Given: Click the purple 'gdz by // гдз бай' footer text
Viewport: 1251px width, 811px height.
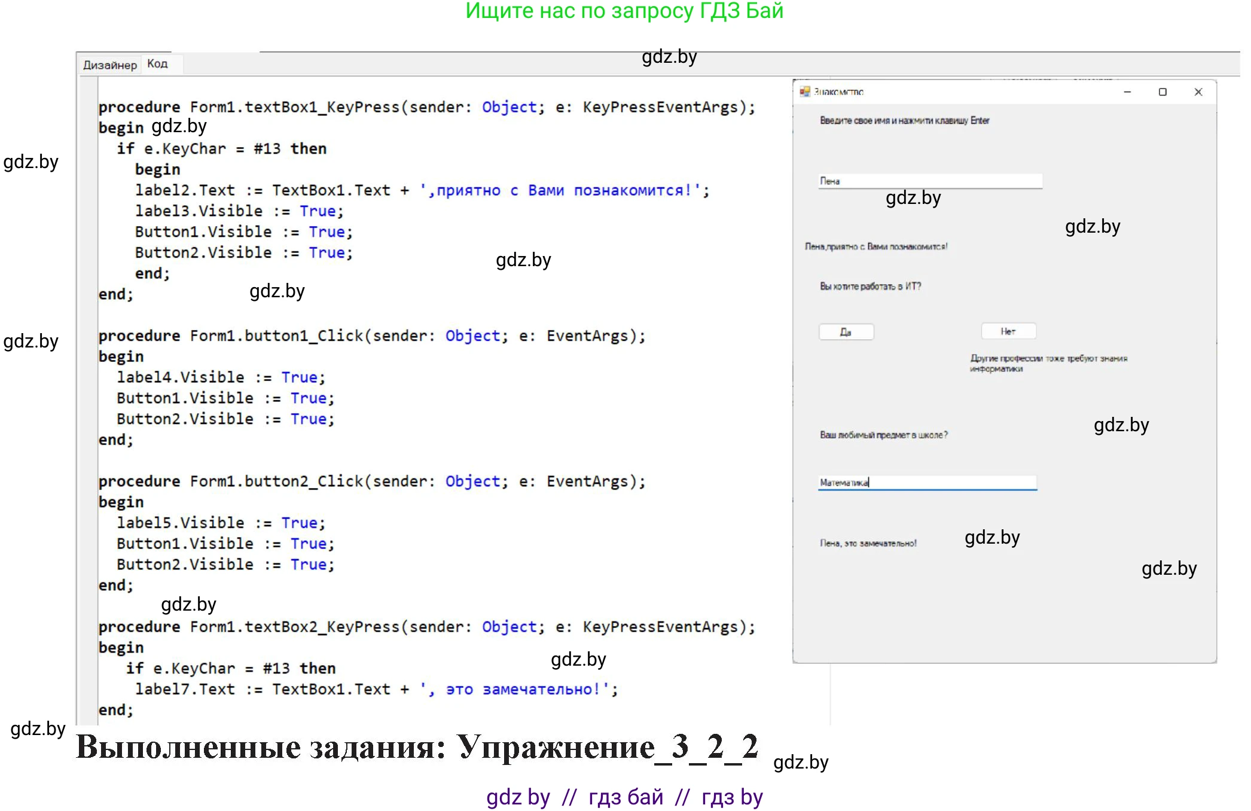Looking at the screenshot, I should click(624, 797).
